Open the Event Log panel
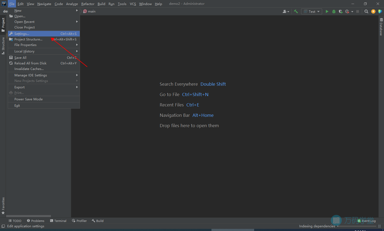This screenshot has width=384, height=231. pos(367,221)
